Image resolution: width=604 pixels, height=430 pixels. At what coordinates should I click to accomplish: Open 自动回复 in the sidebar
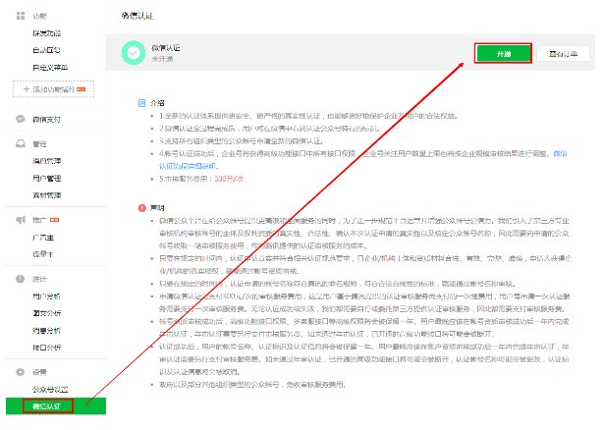pos(46,50)
